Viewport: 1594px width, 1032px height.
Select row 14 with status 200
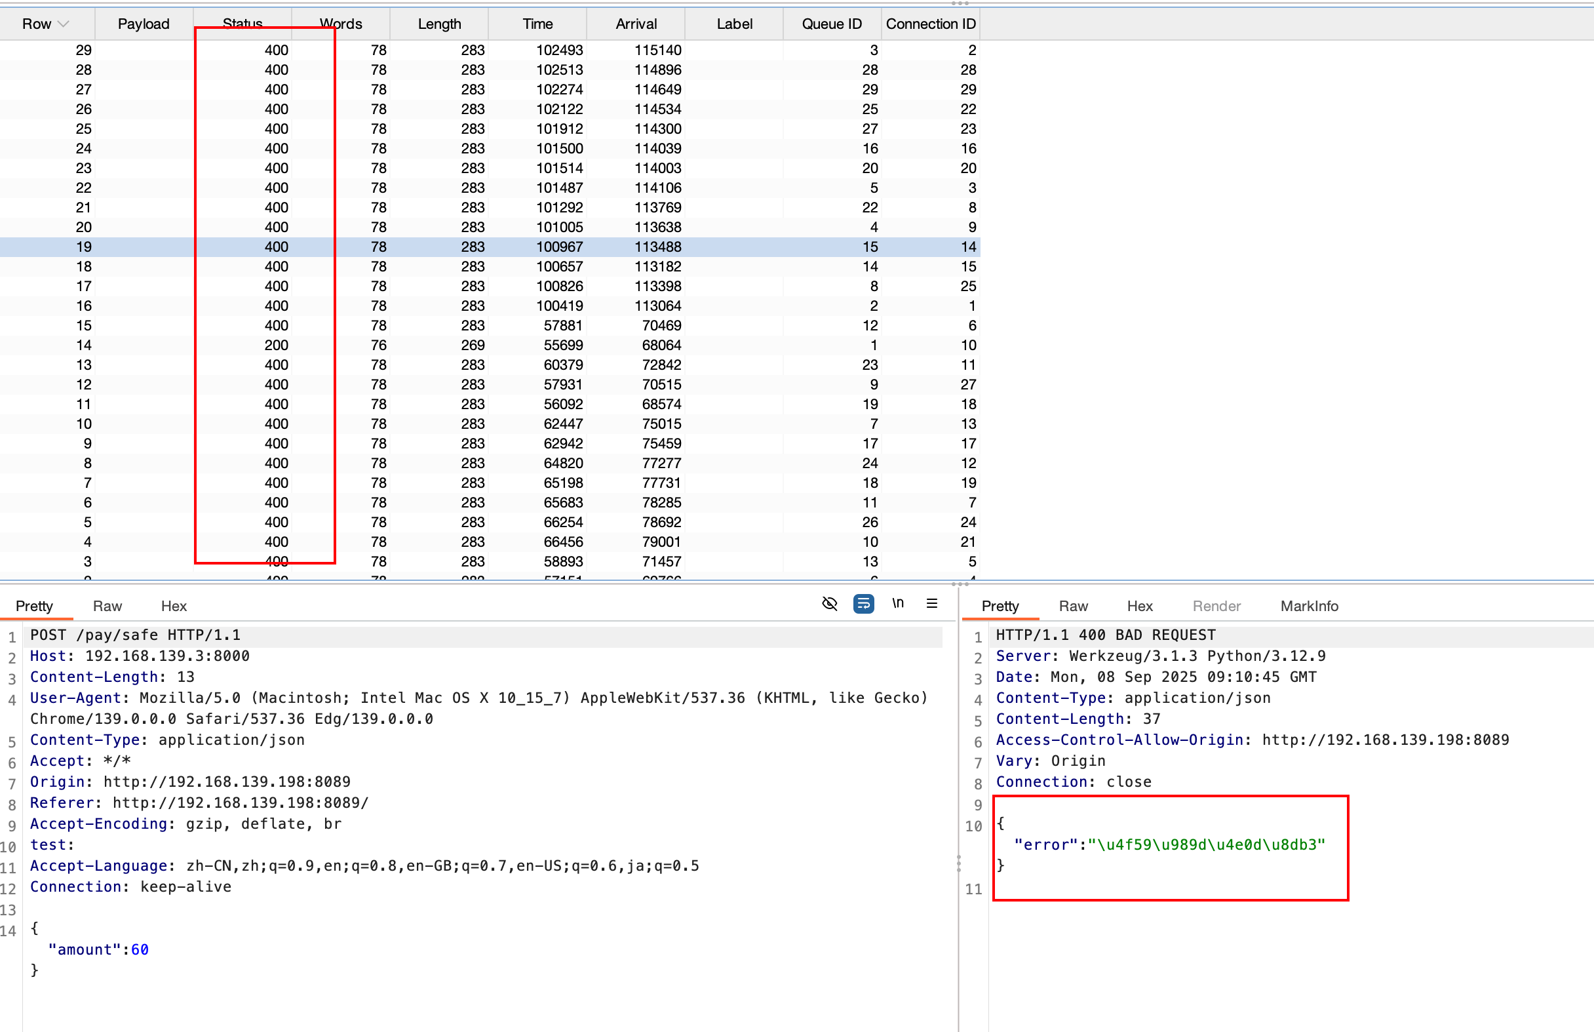click(x=490, y=345)
